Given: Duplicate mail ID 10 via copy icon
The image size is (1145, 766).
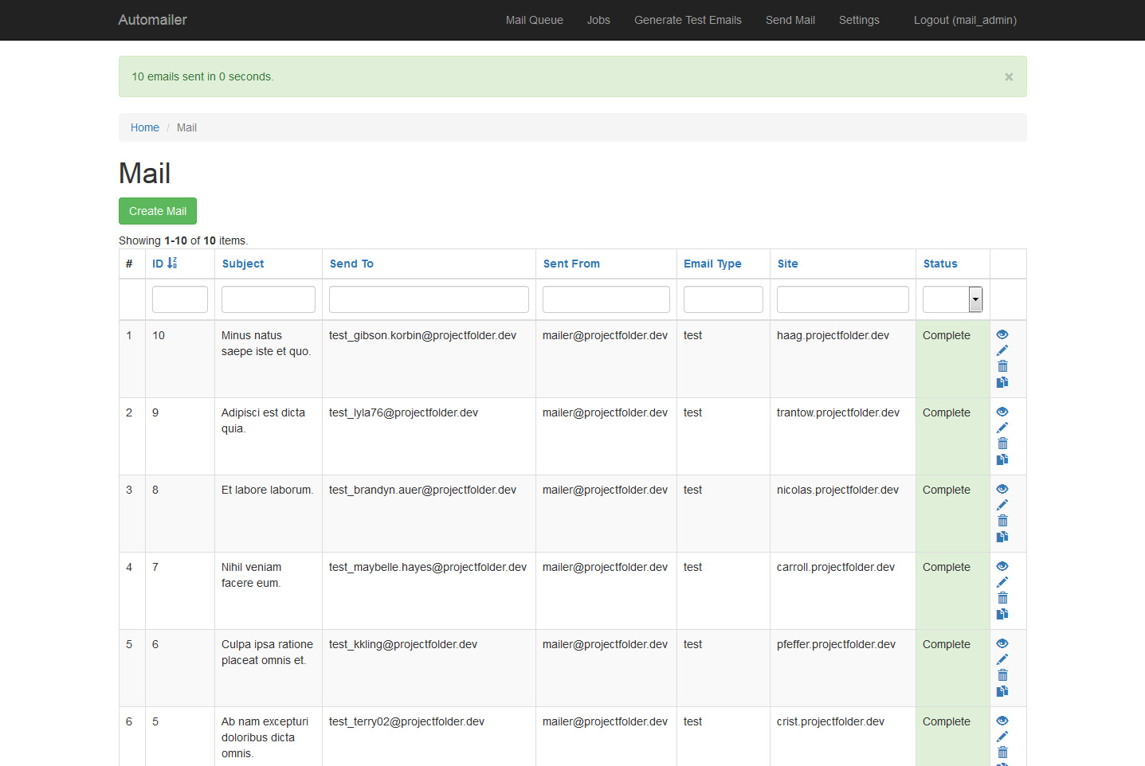Looking at the screenshot, I should [x=1002, y=382].
